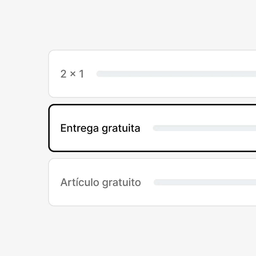Click the digit "1" in the first option
Image resolution: width=256 pixels, height=256 pixels.
point(82,74)
